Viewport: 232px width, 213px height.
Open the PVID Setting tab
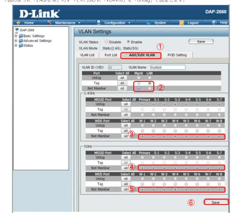(x=177, y=55)
